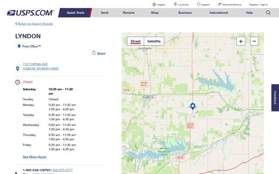Call 800-275-8777 phone link
This screenshot has height=174, width=279.
pos(63,170)
